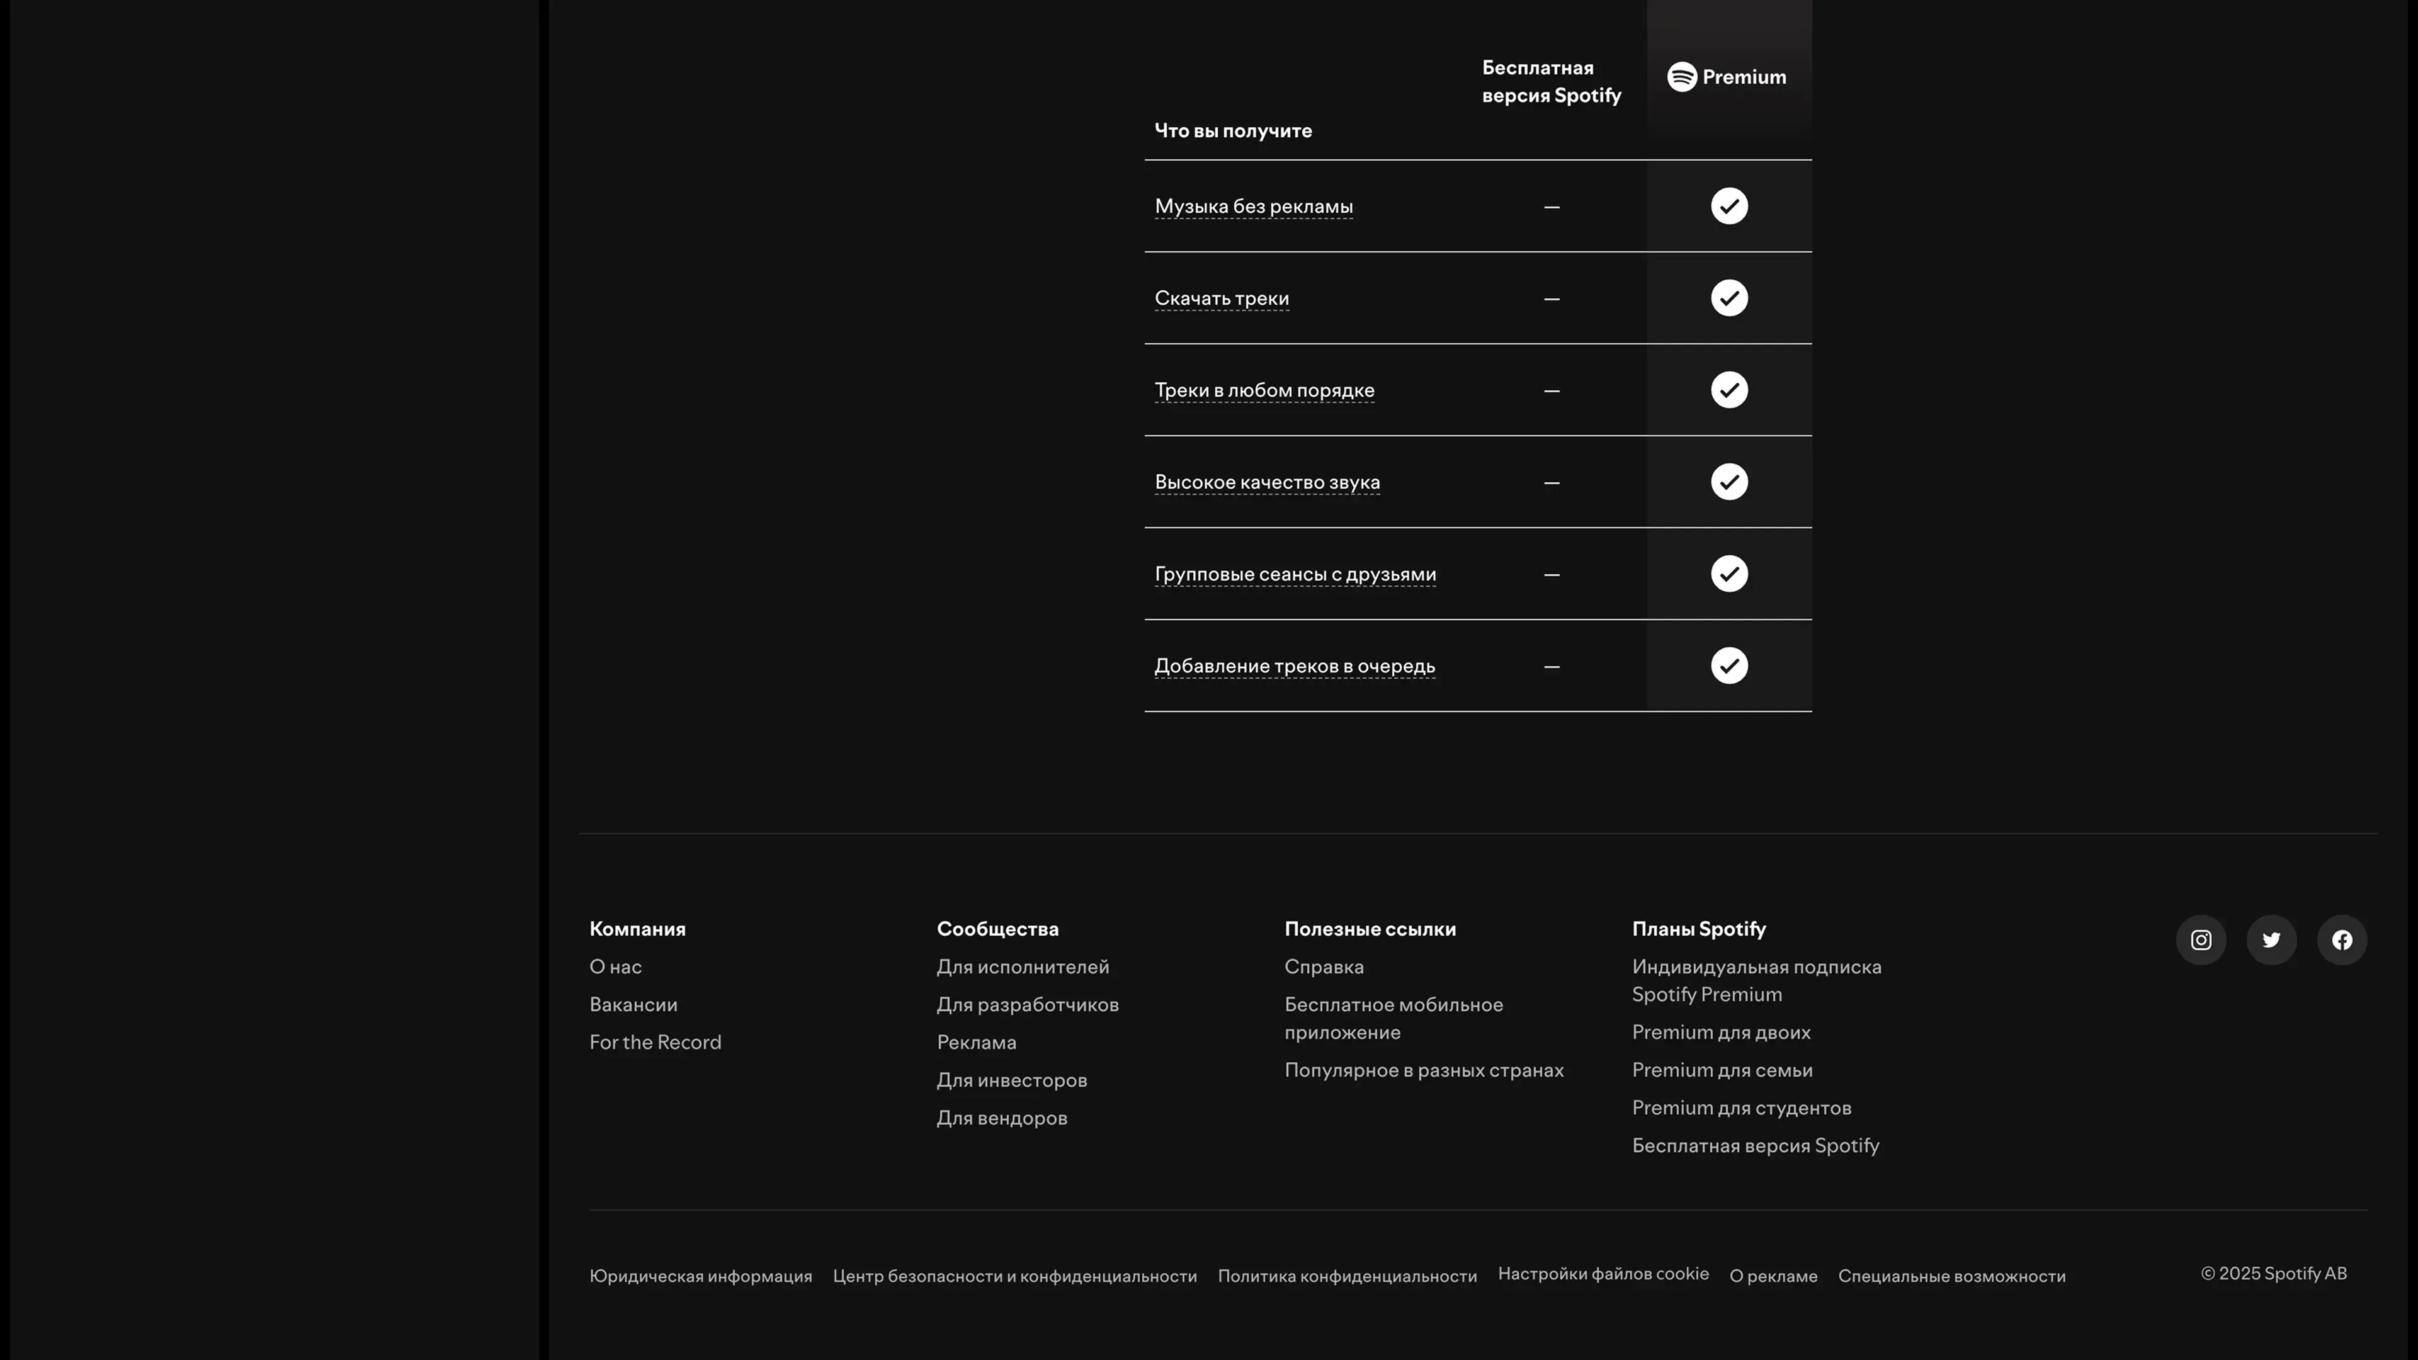Image resolution: width=2418 pixels, height=1360 pixels.
Task: Click the checkmark for Высокое качество звука
Action: pyautogui.click(x=1729, y=482)
